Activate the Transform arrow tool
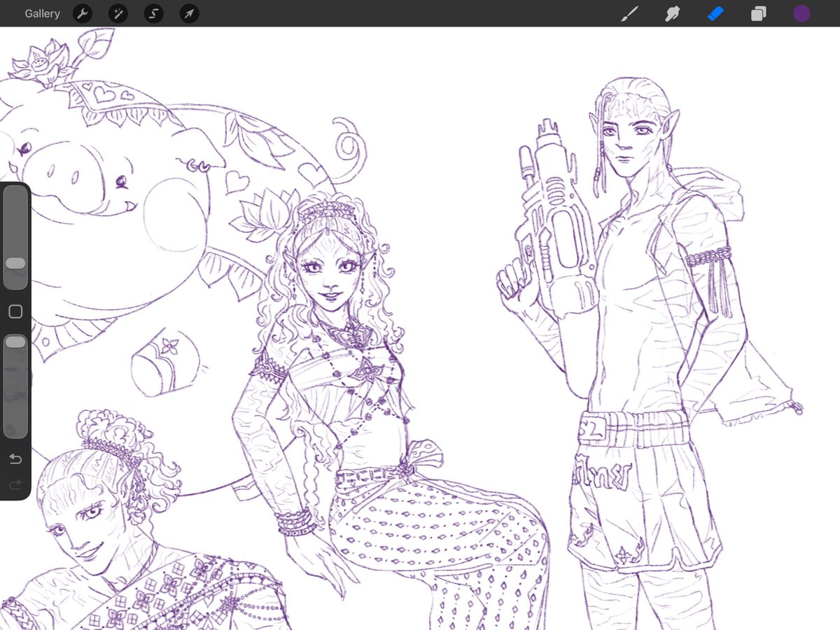Viewport: 840px width, 630px height. pyautogui.click(x=189, y=13)
